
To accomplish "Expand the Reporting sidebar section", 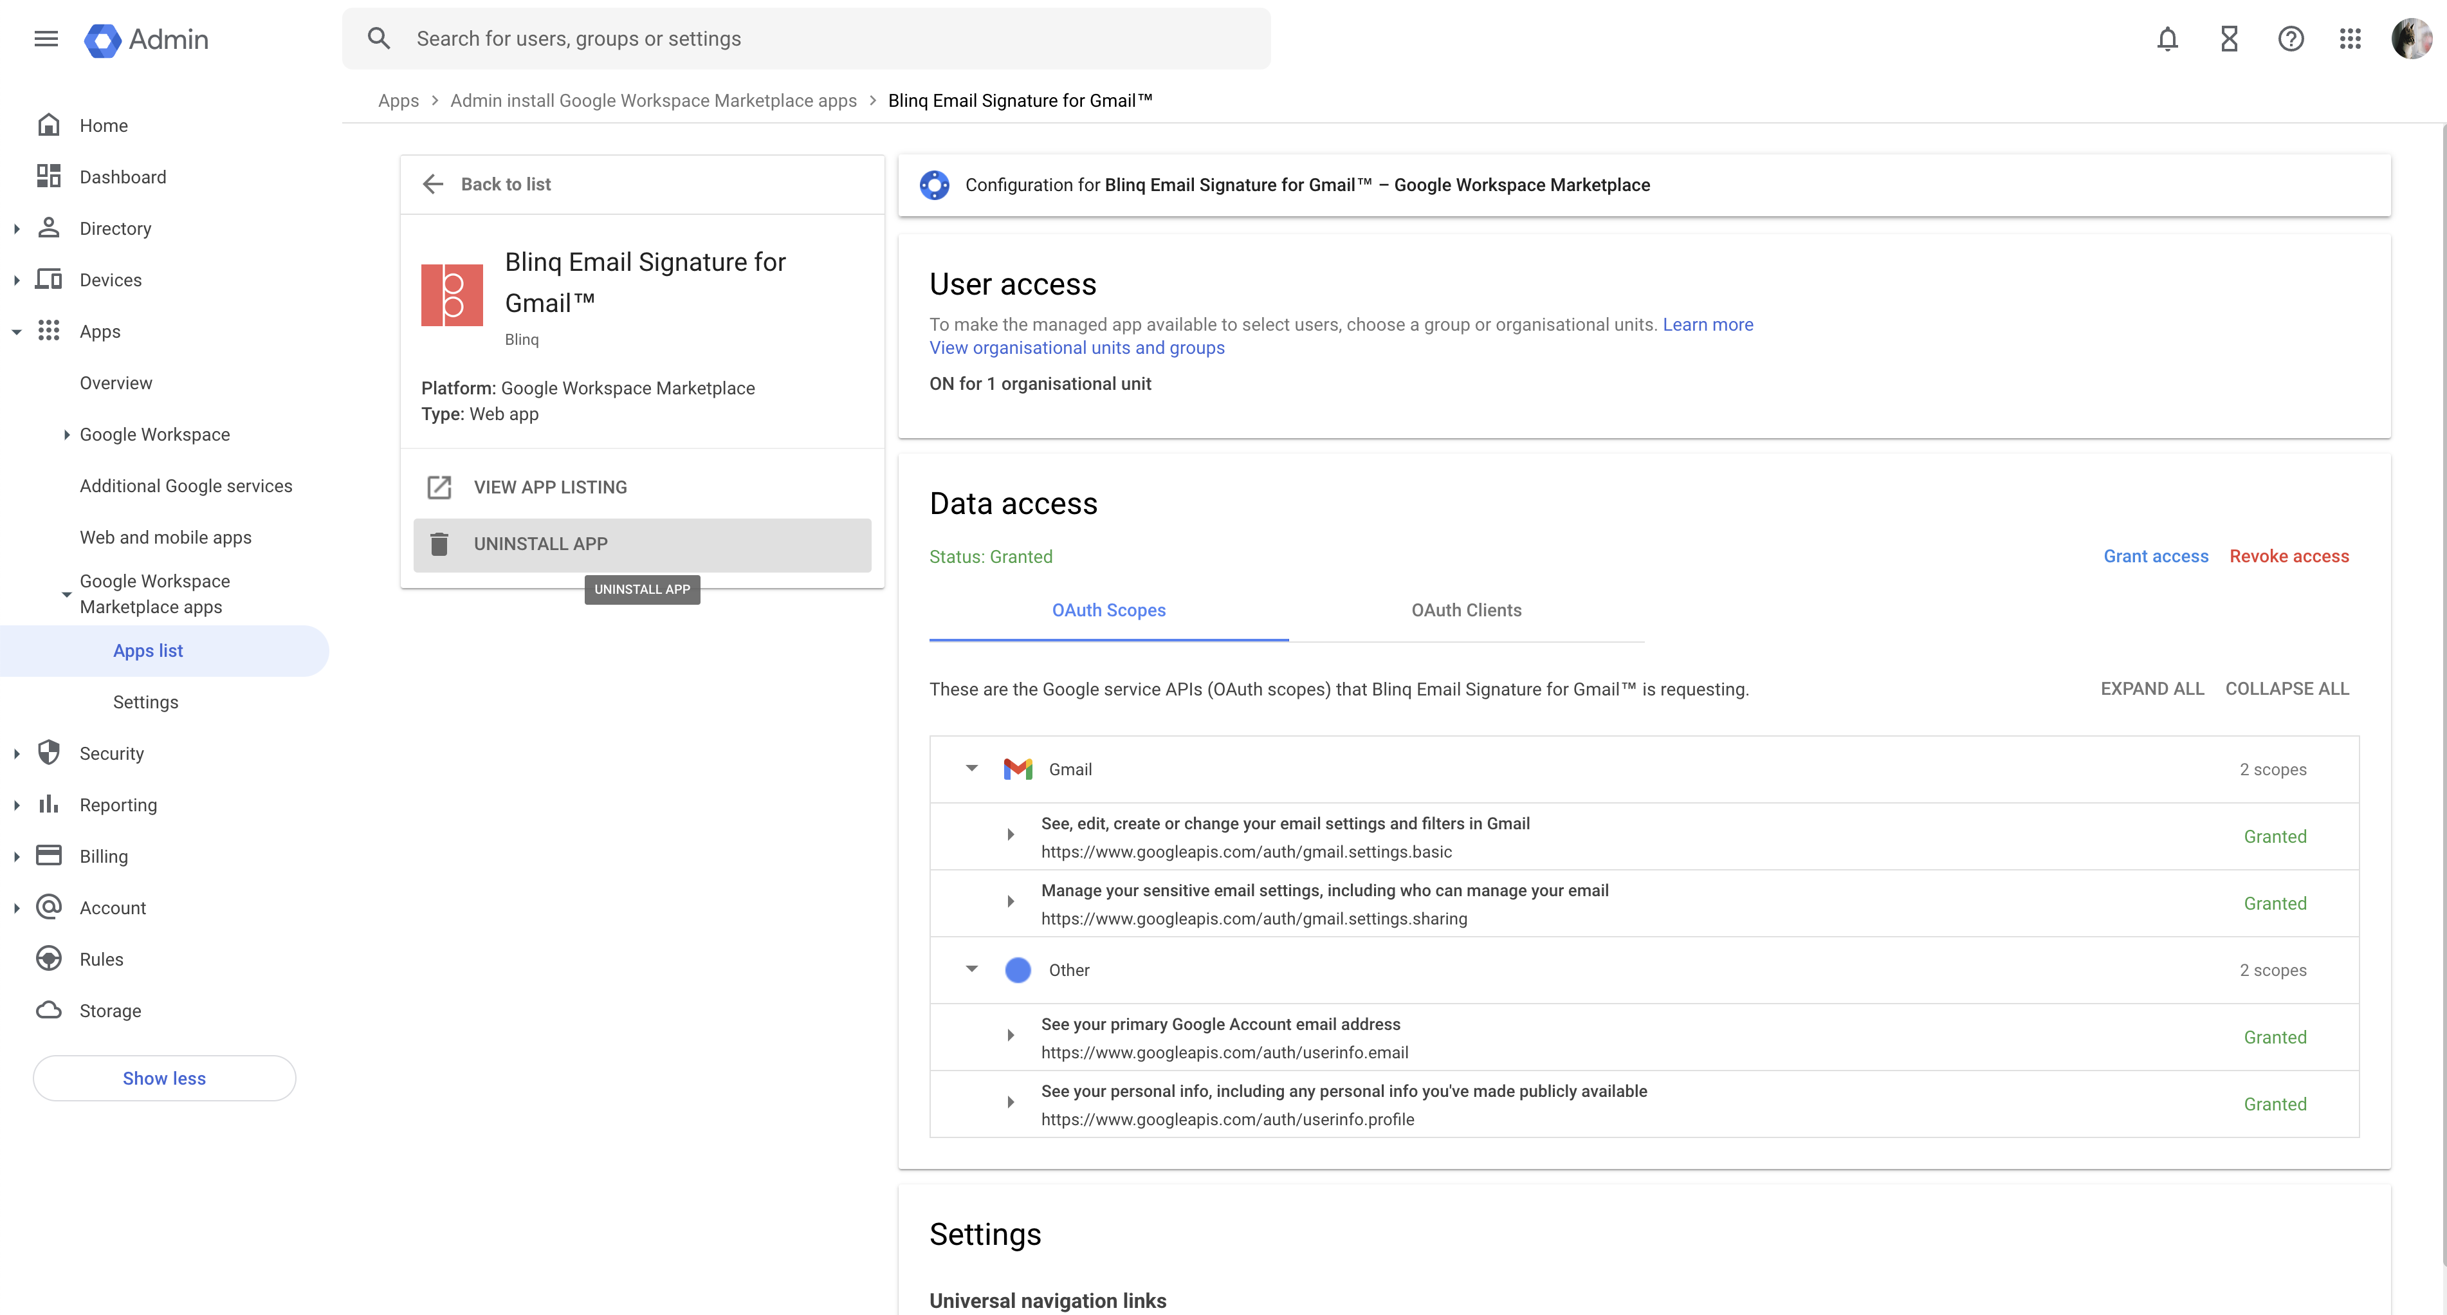I will [16, 805].
